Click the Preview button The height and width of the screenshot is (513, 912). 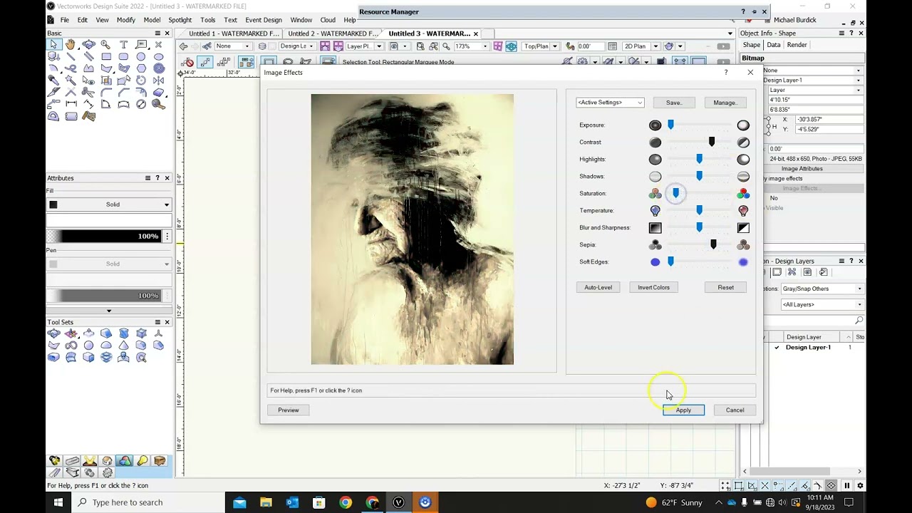[289, 410]
